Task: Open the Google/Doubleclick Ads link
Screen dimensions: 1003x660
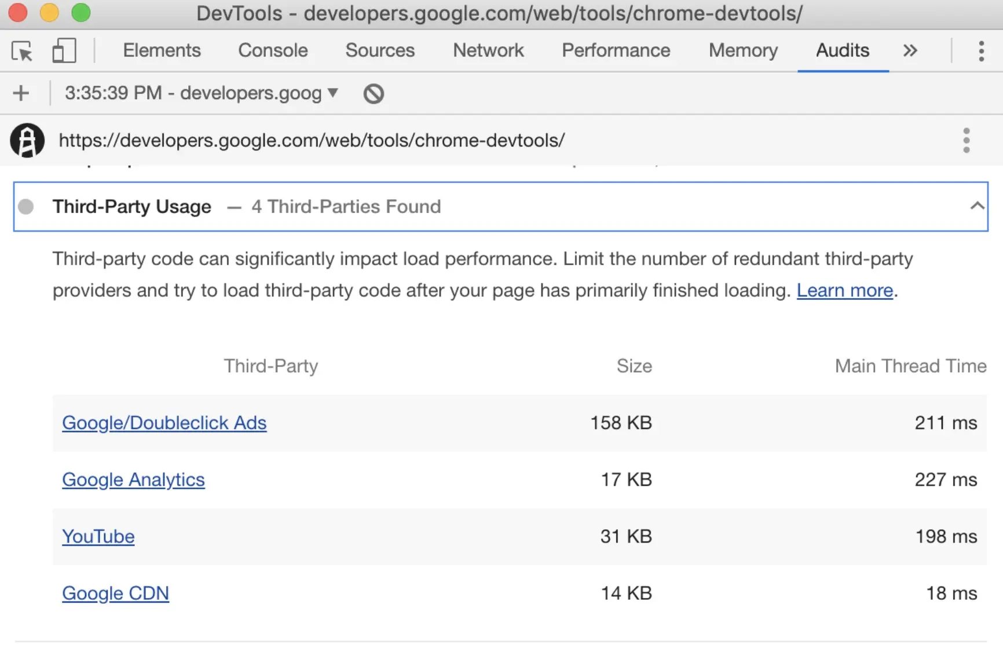Action: pyautogui.click(x=164, y=423)
